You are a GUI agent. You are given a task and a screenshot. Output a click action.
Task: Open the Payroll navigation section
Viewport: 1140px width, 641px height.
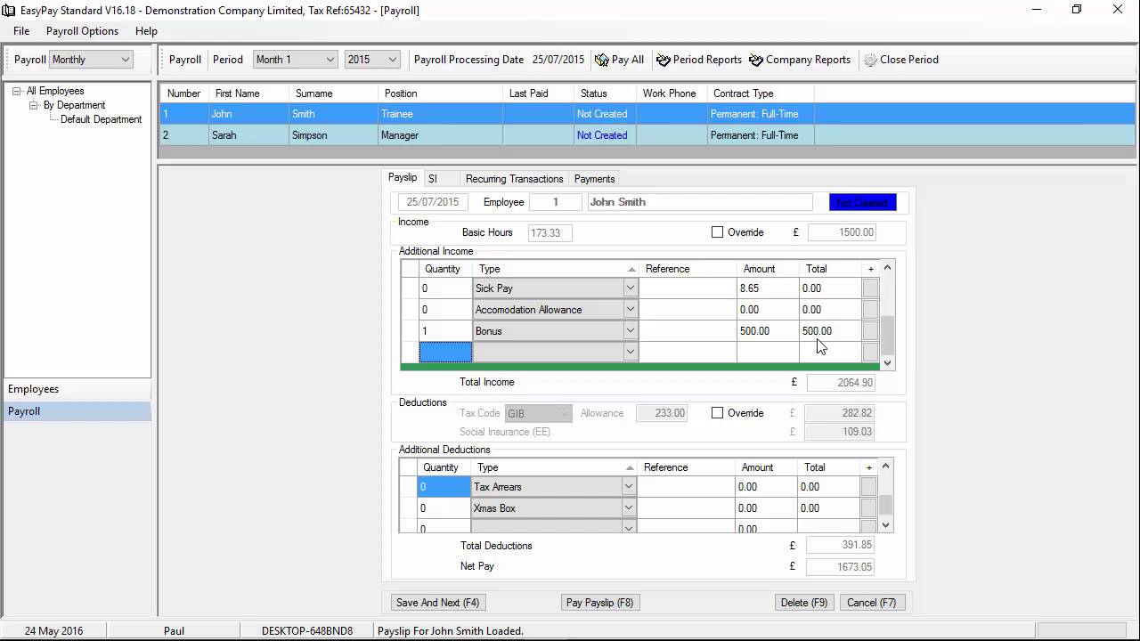(x=77, y=411)
